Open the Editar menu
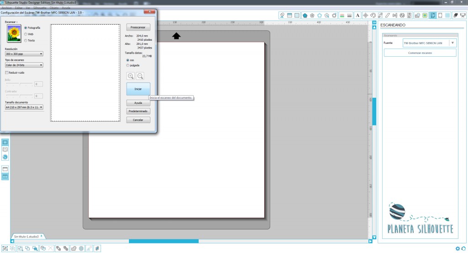 [18, 7]
